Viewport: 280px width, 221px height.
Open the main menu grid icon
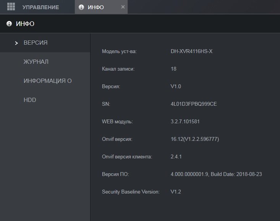[11, 7]
